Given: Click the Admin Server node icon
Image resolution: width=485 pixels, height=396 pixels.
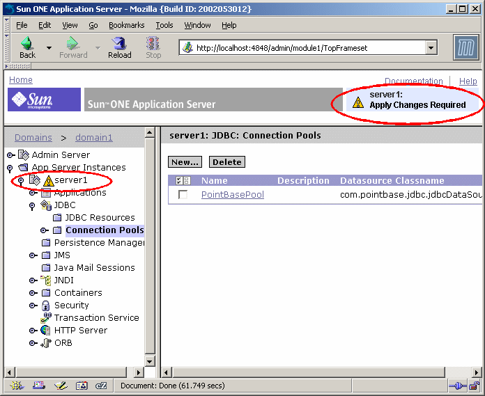Looking at the screenshot, I should [x=24, y=155].
